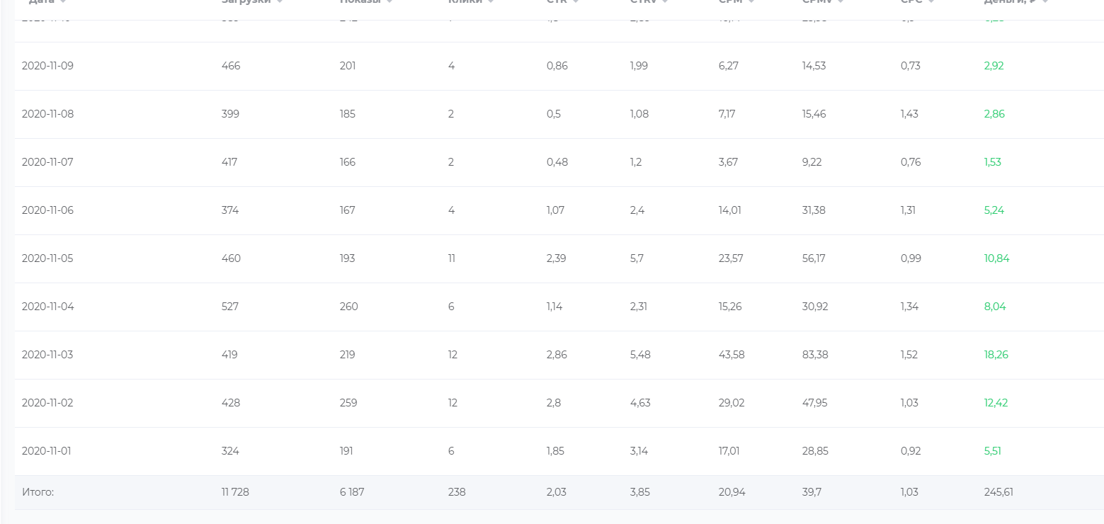The image size is (1104, 524).
Task: Click the green 10,84 earnings value
Action: pos(996,258)
